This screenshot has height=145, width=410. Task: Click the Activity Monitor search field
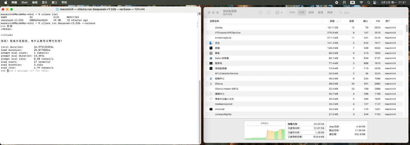(372, 13)
